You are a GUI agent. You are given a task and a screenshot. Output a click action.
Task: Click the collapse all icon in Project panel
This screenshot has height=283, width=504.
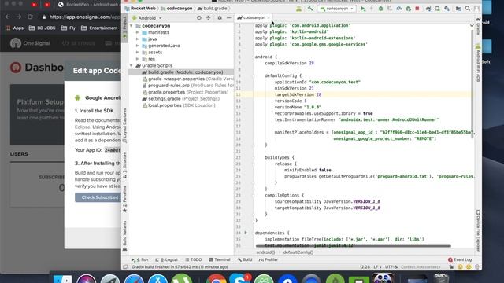click(208, 18)
